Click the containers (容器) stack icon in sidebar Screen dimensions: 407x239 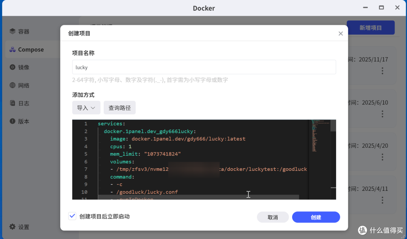pyautogui.click(x=12, y=31)
